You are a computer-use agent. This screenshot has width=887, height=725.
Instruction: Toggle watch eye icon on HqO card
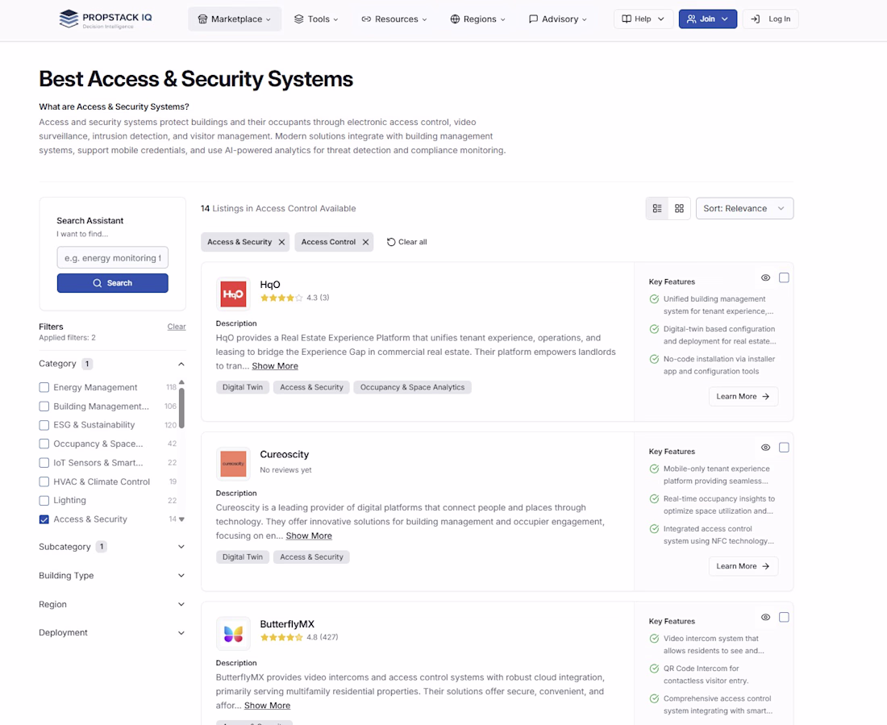tap(765, 277)
